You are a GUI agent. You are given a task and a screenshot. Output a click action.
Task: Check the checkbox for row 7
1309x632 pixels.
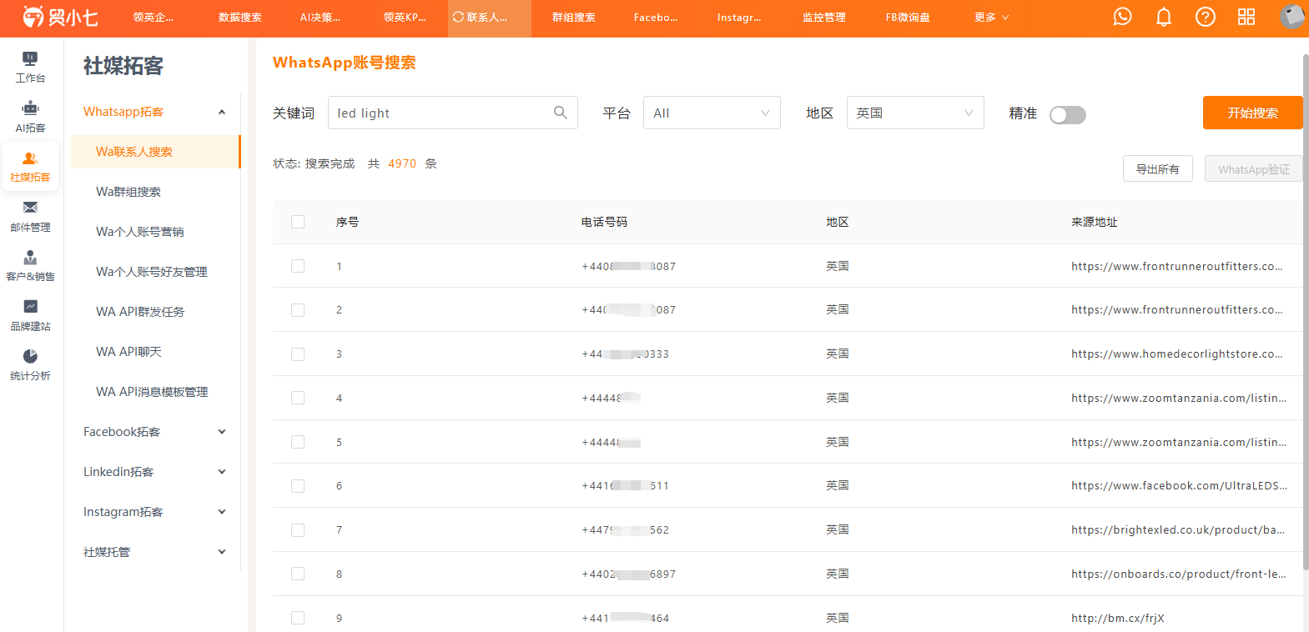[298, 530]
